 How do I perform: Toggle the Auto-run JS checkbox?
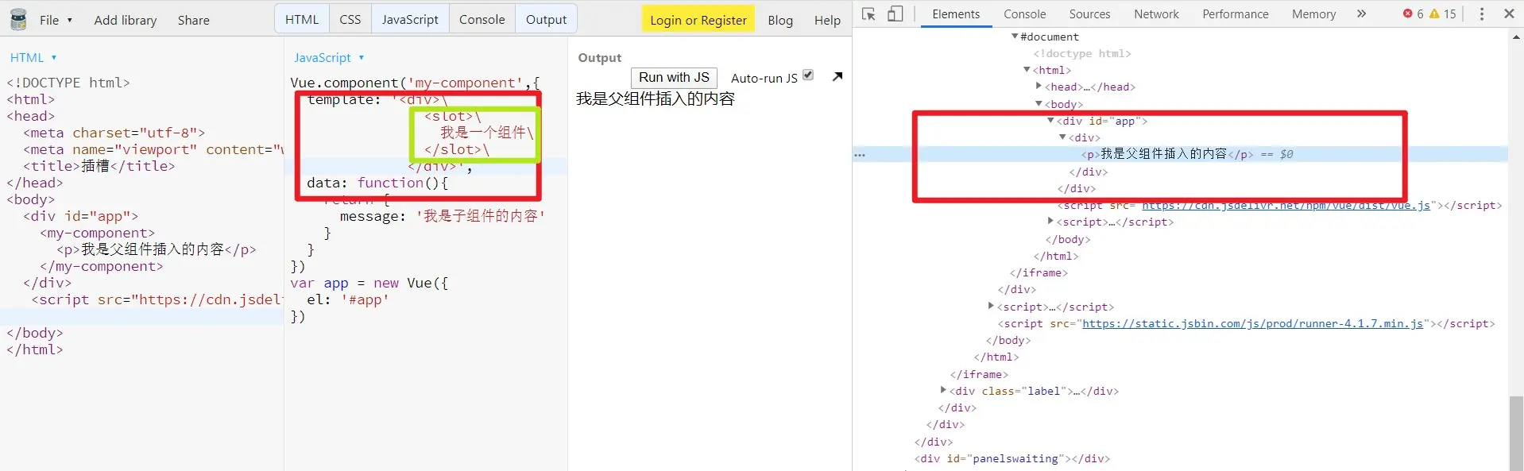(x=808, y=75)
